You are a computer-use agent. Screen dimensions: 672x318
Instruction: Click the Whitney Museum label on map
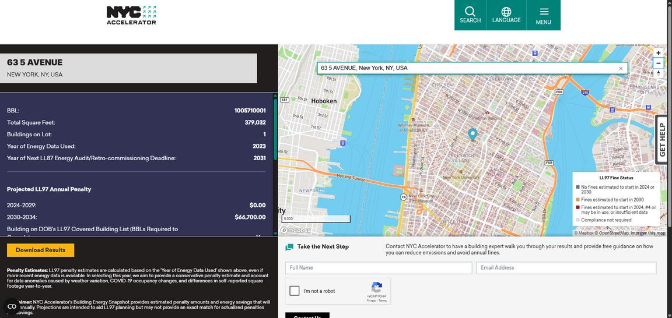[x=413, y=128]
